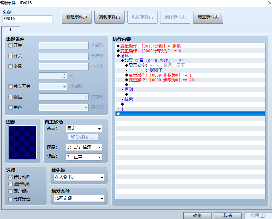This screenshot has height=219, width=272.
Task: Open the 角色 dropdown
Action: pyautogui.click(x=64, y=108)
